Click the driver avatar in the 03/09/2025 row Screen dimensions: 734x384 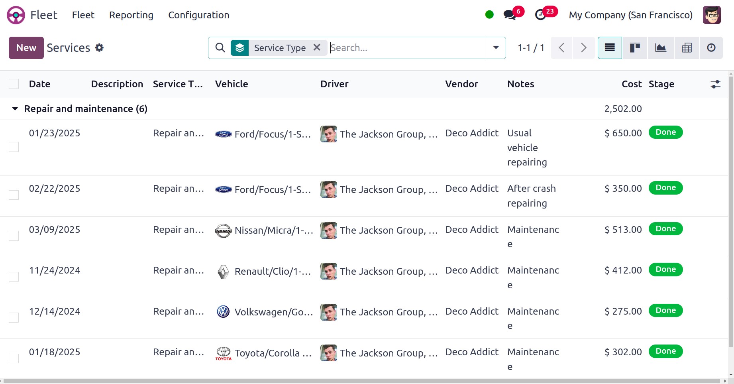329,230
